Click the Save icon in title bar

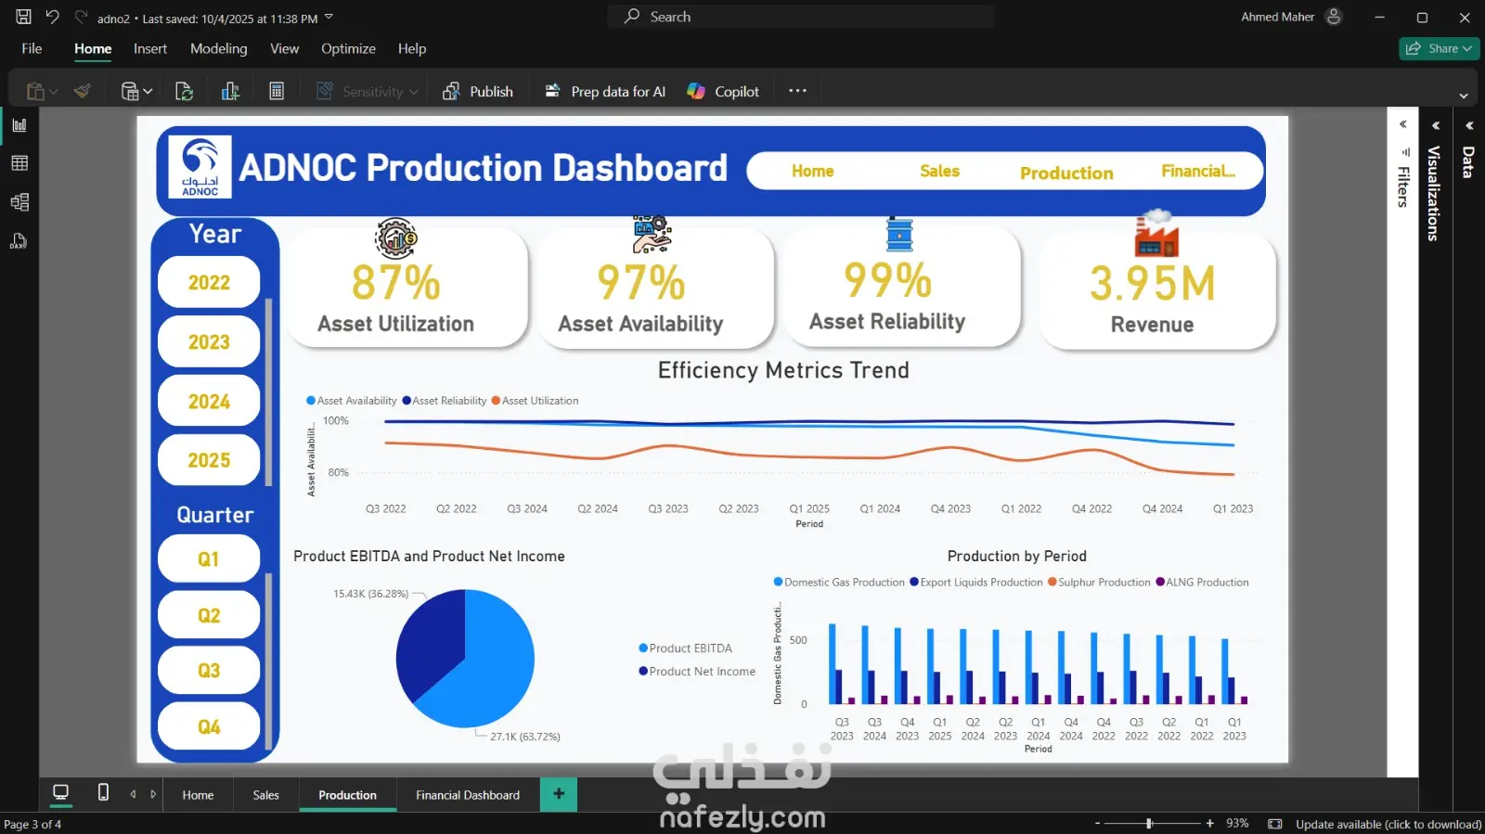pos(23,17)
